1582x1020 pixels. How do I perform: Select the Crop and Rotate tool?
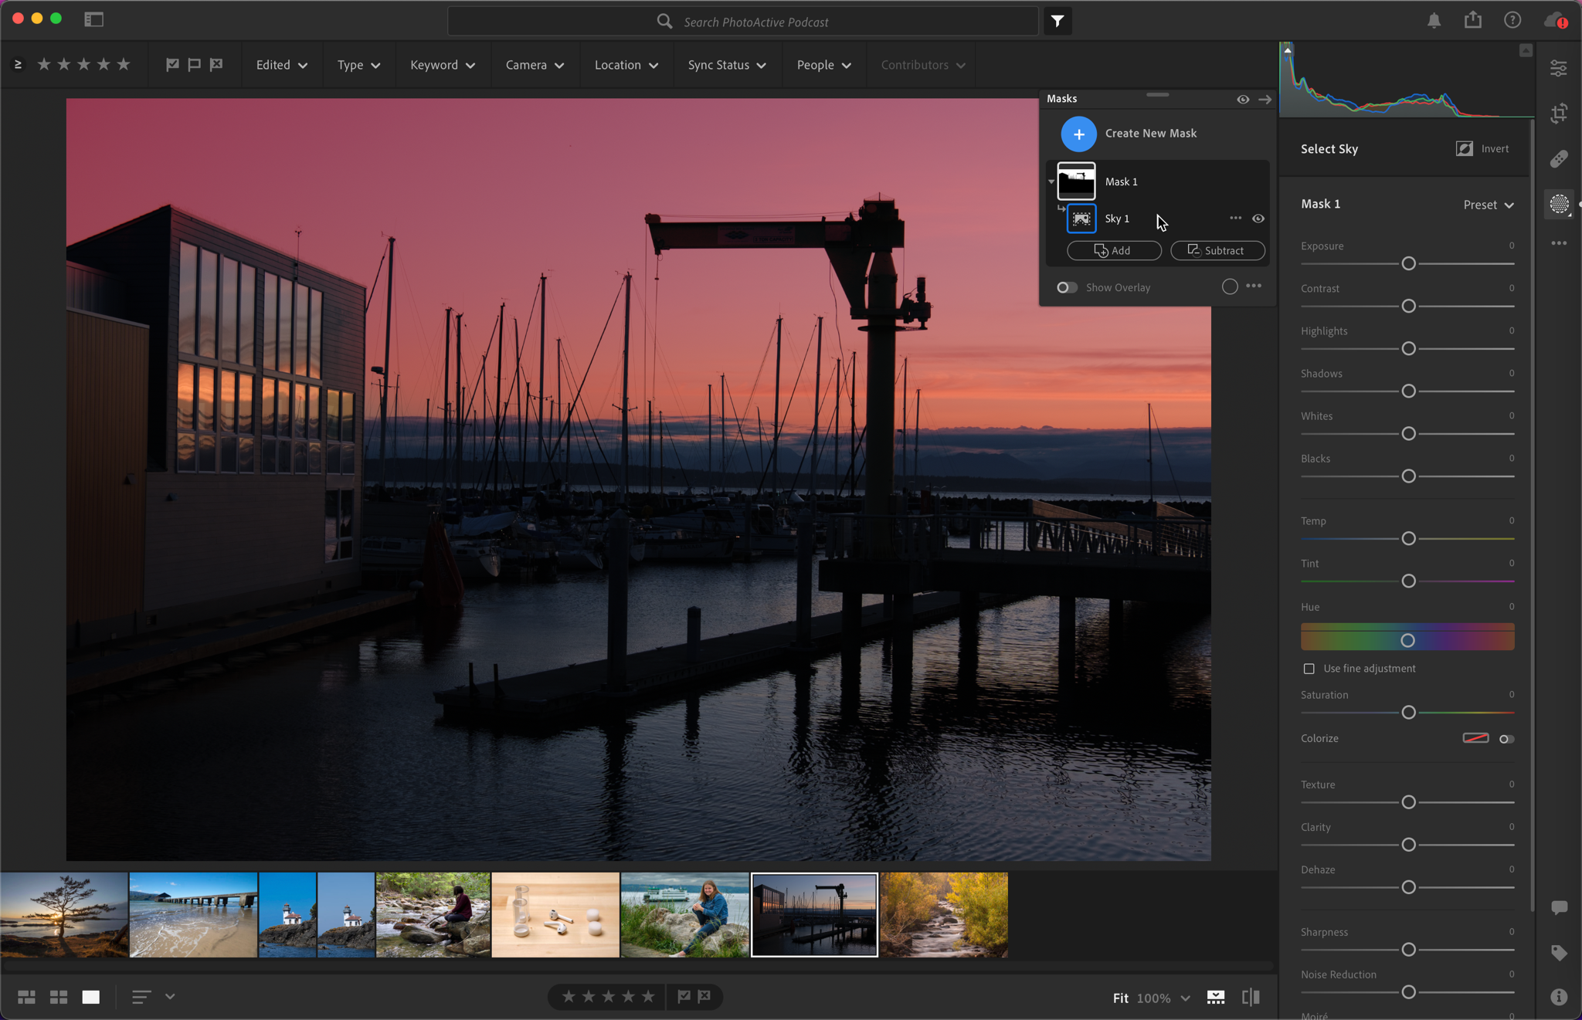point(1559,114)
